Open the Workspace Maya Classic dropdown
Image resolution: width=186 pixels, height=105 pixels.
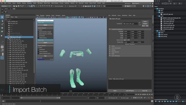(x=142, y=3)
